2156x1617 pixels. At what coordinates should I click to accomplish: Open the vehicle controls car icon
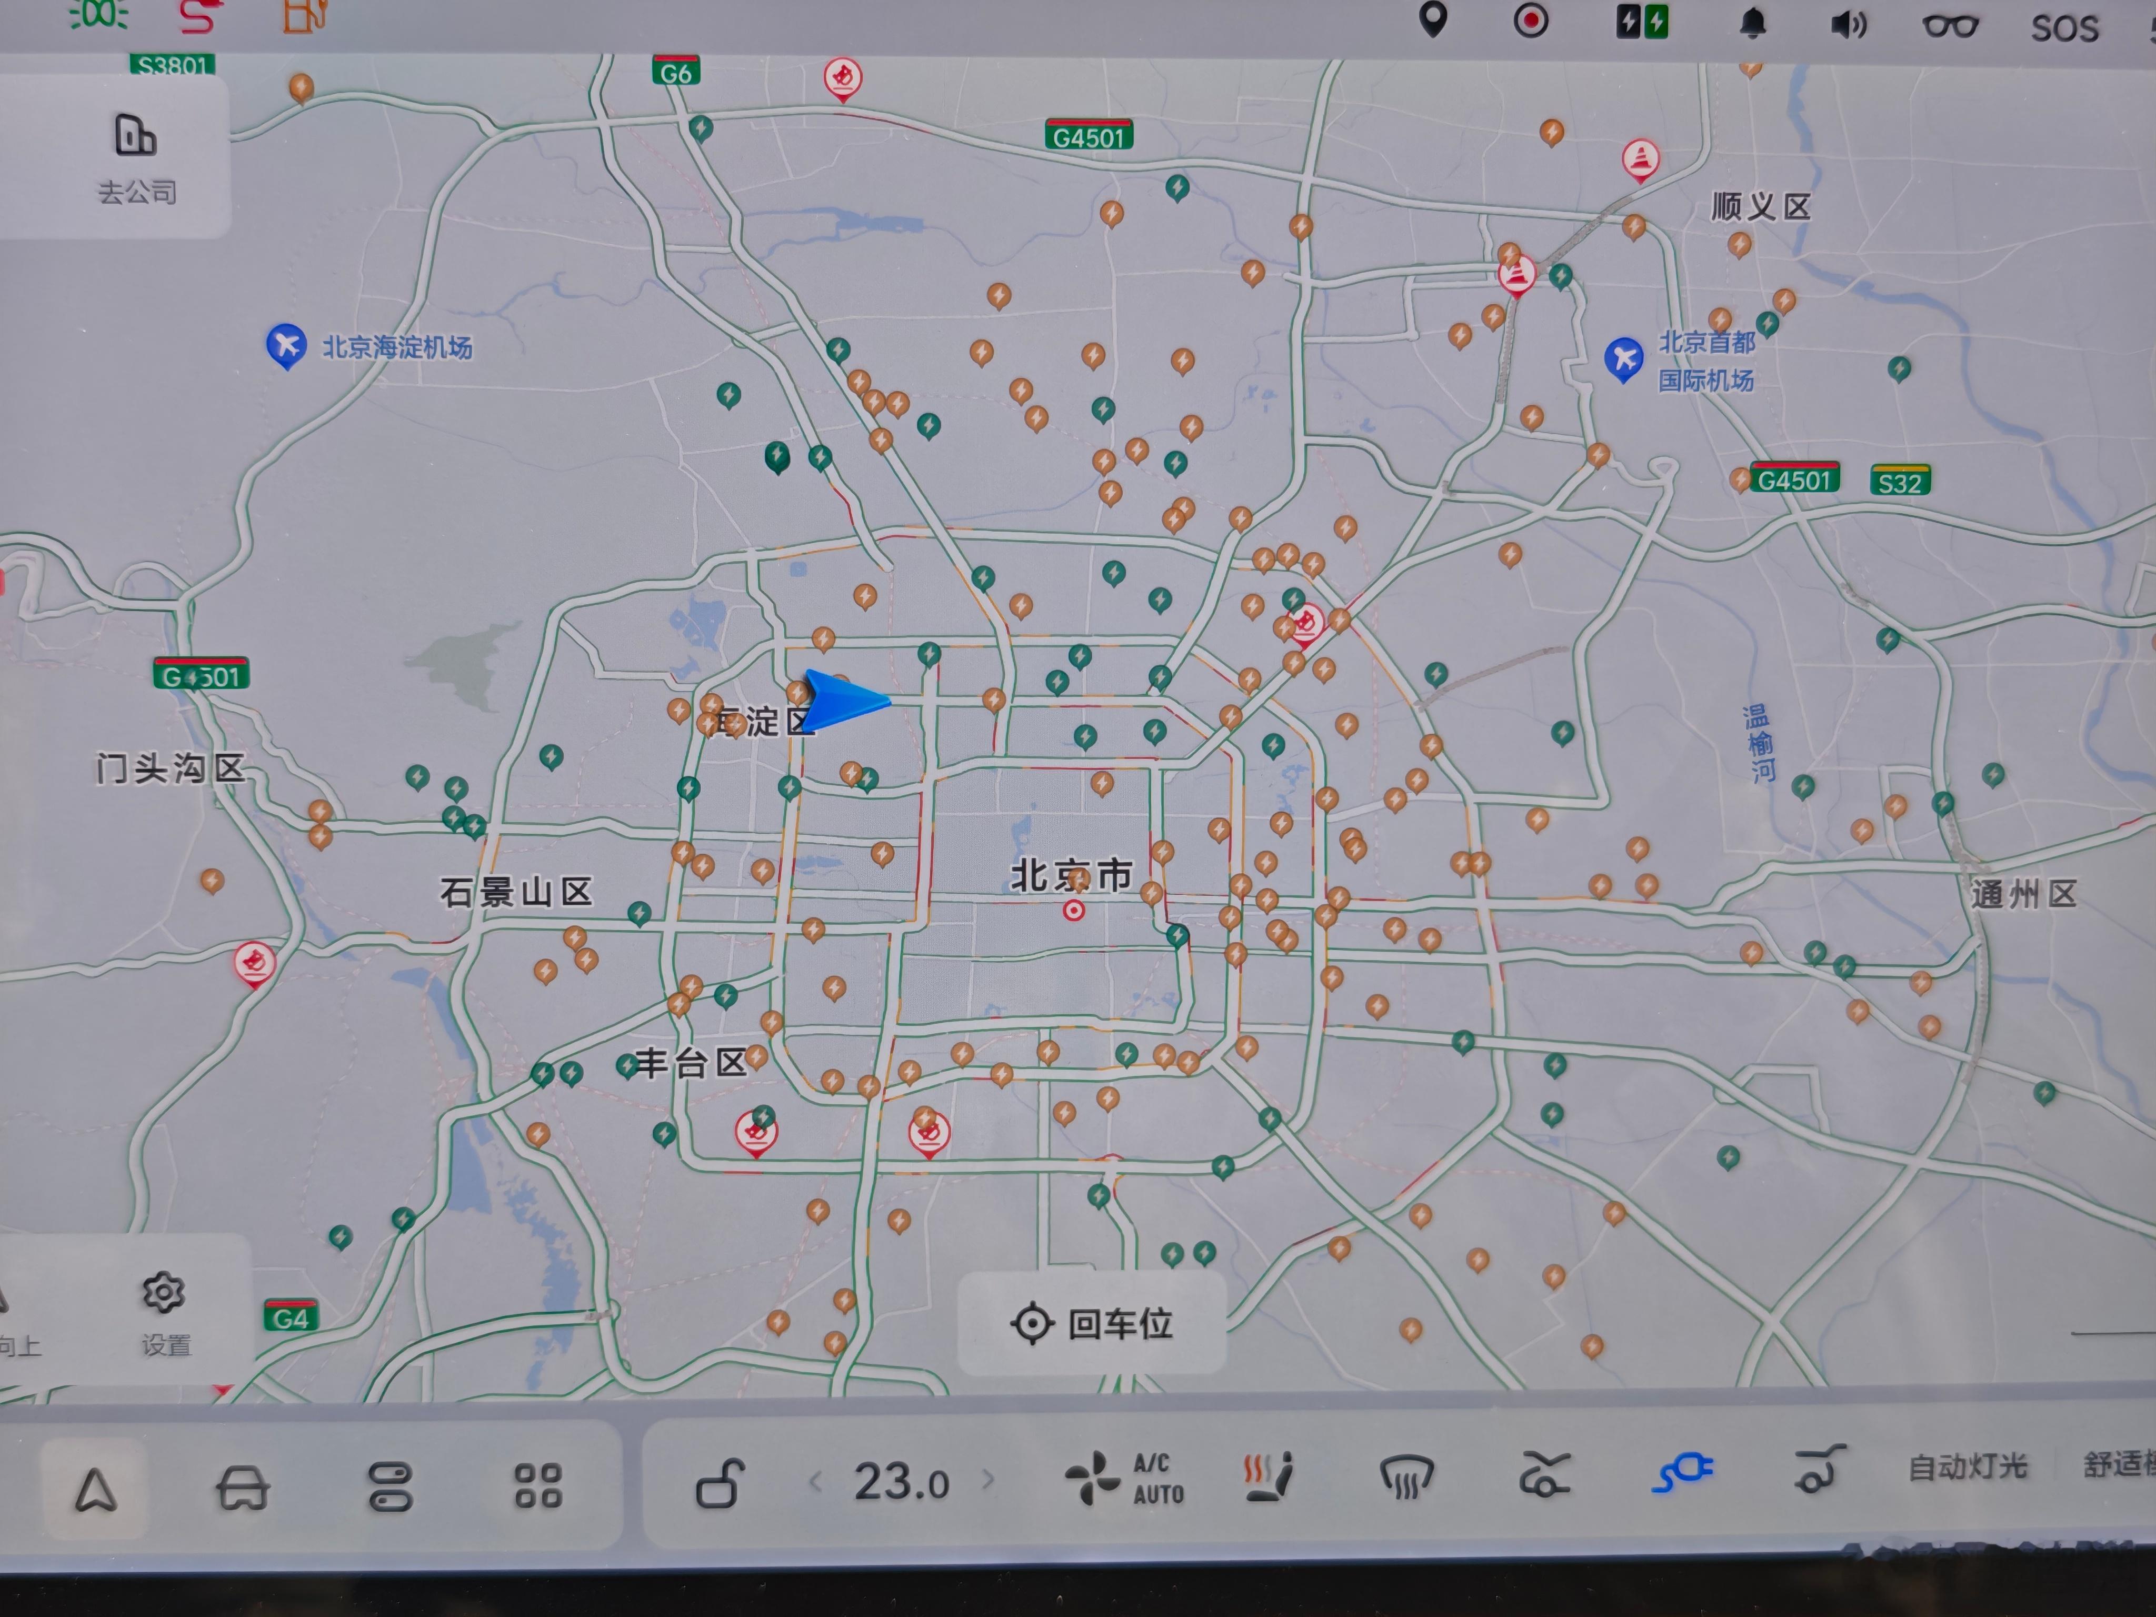click(243, 1489)
